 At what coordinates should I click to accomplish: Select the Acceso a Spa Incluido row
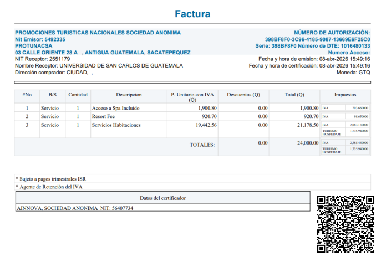pos(115,108)
